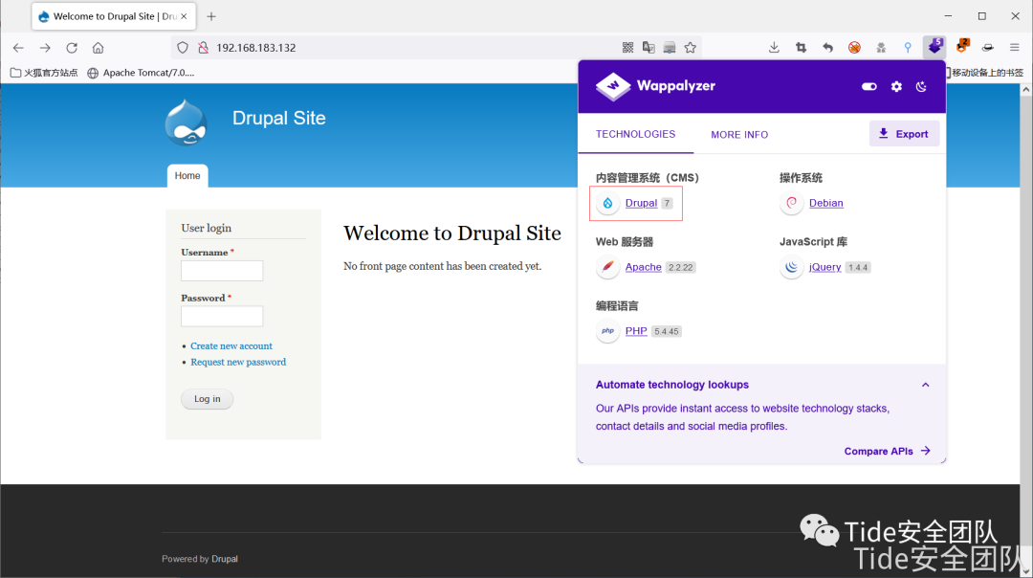Reload the current page
Screen dimensions: 1033x578
point(72,48)
